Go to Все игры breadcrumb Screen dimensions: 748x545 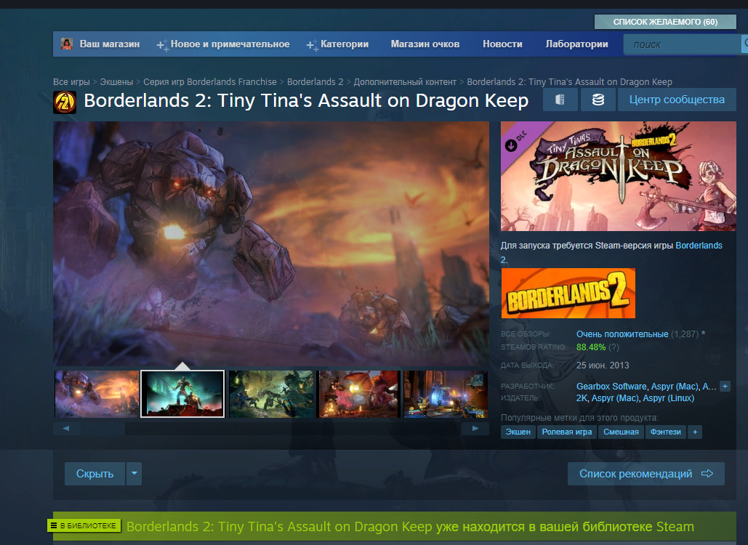(71, 82)
